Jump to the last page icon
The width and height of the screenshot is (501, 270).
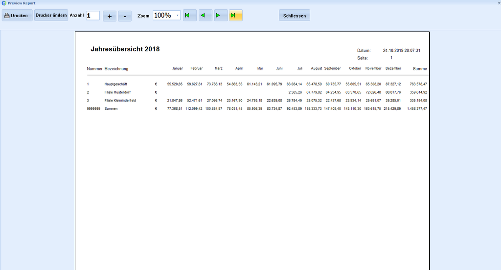pos(236,15)
